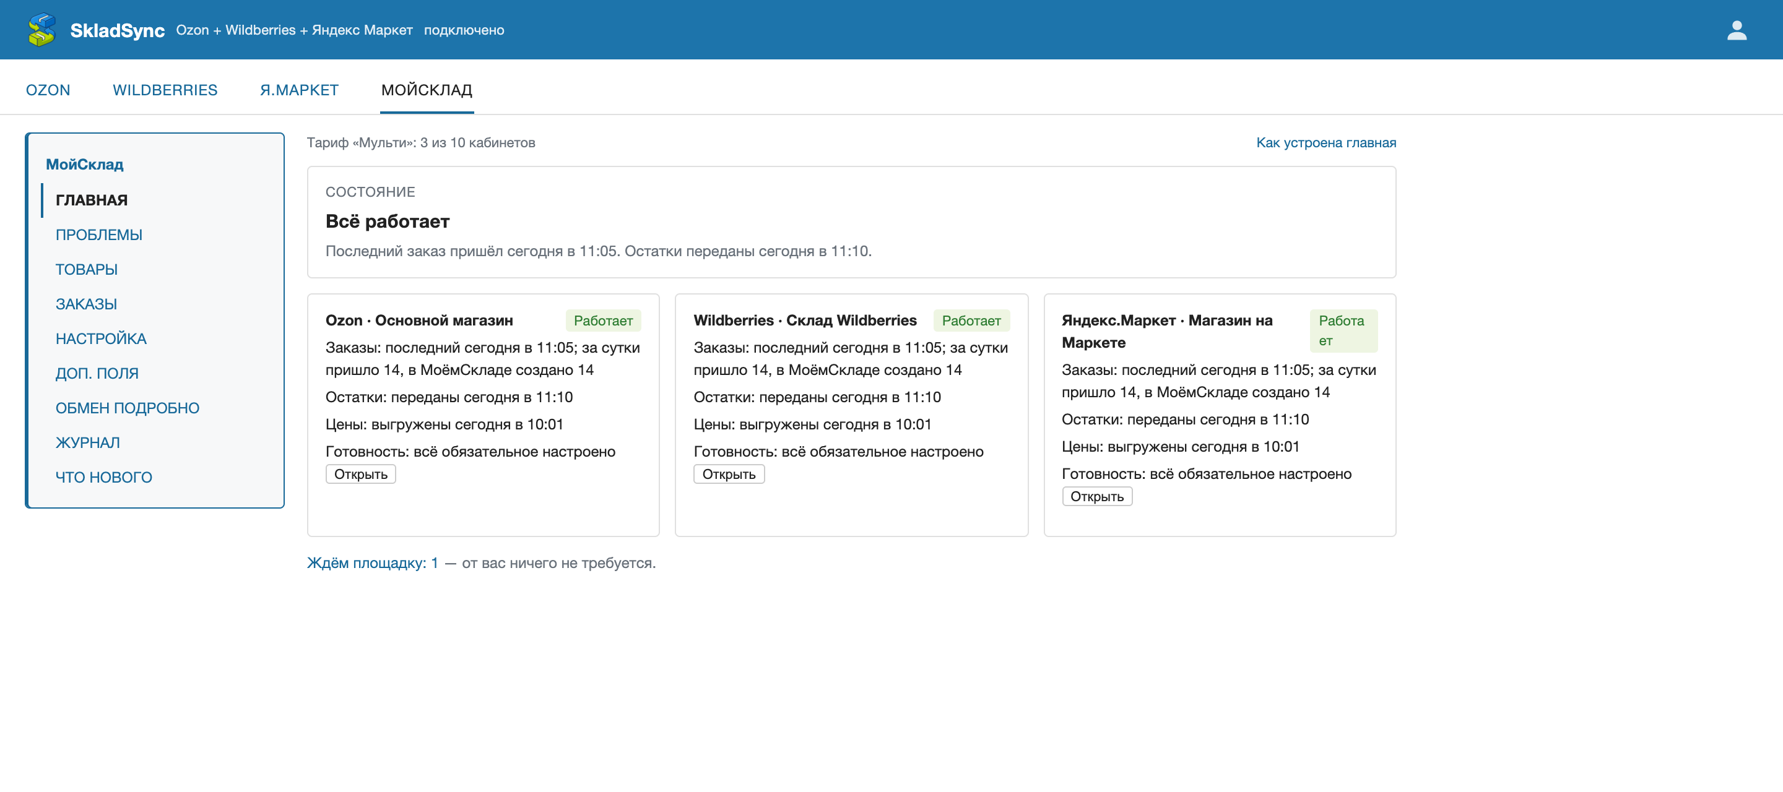Click the SkladSync brand name
This screenshot has height=792, width=1783.
[117, 30]
